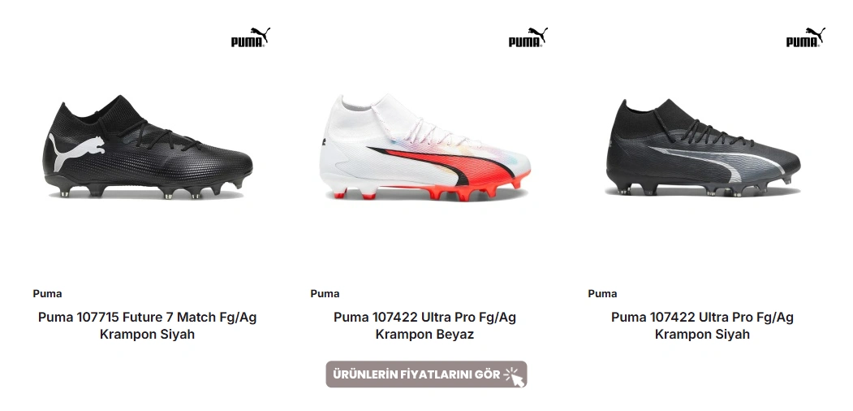853x411 pixels.
Task: Open Puma 107715 Future 7 Match Siyah title
Action: point(147,325)
